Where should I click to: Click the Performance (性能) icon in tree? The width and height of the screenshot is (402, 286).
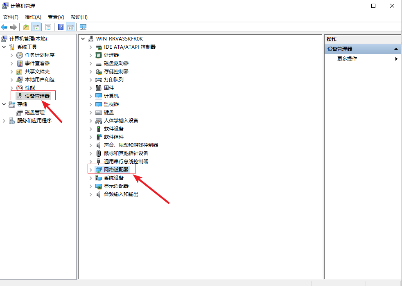pos(20,88)
